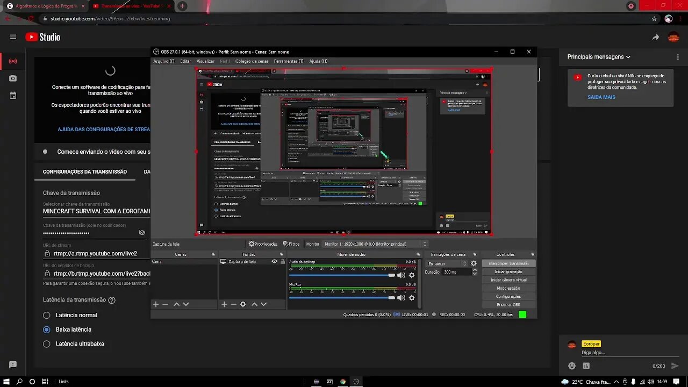
Task: Adjust the Áudio do desktop volume slider
Action: coord(342,275)
